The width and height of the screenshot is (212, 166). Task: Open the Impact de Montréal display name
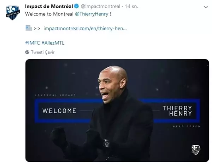coord(49,6)
